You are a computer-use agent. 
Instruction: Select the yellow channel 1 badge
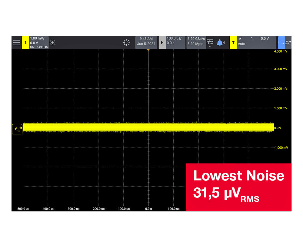25,43
